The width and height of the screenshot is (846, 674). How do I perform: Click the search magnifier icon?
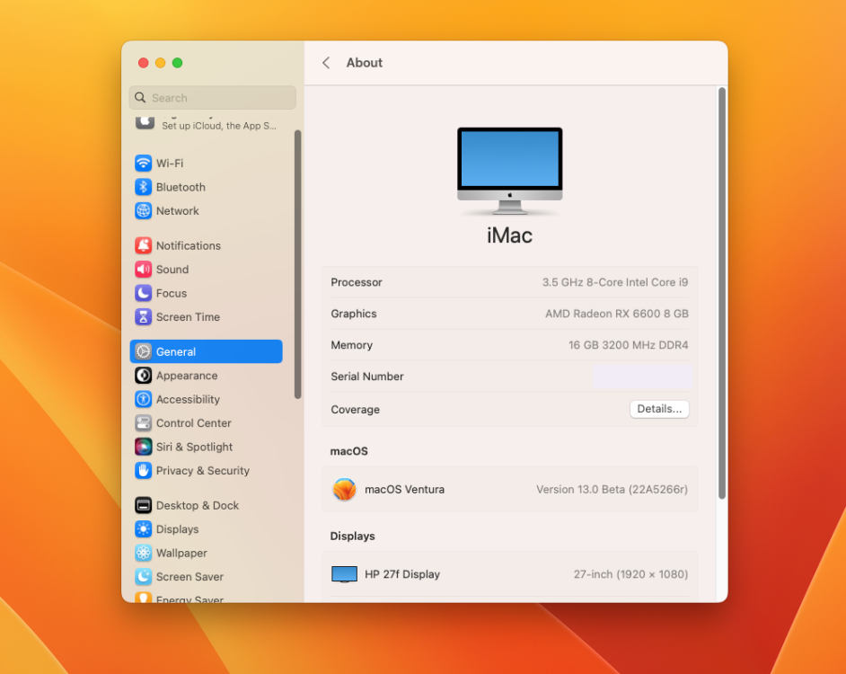(140, 98)
